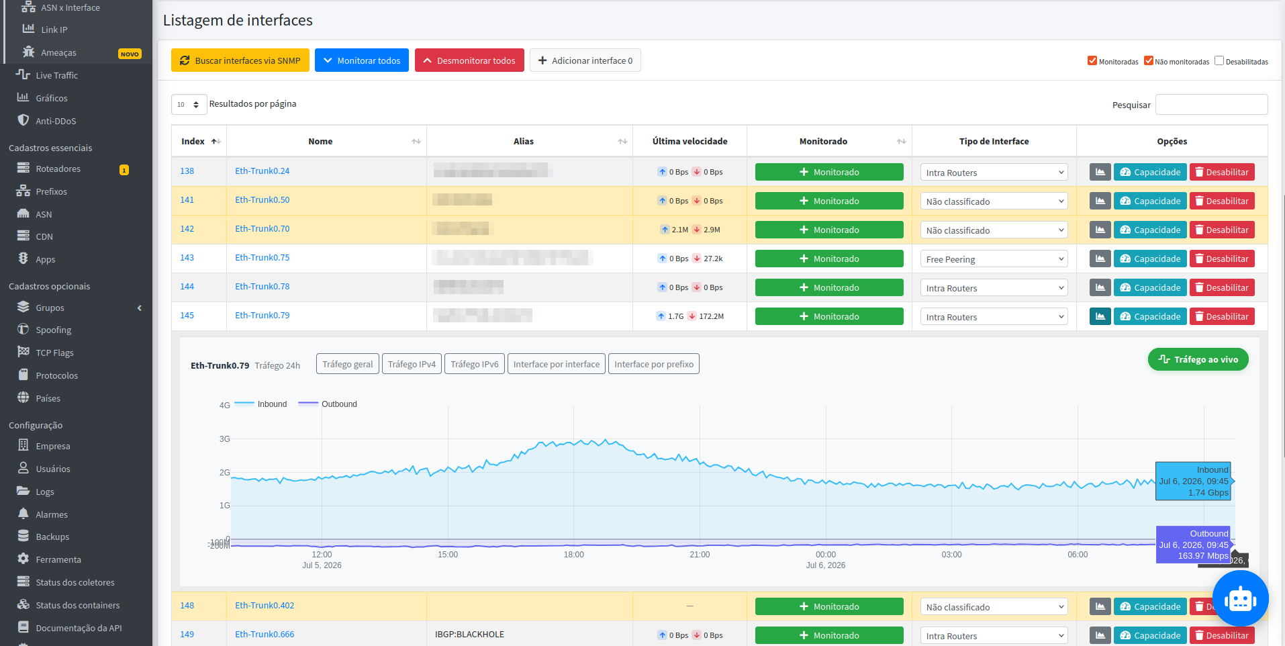The height and width of the screenshot is (646, 1285).
Task: Open Prefixos sidebar item
Action: [51, 191]
